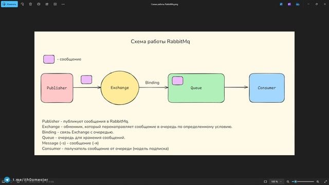The image size is (329, 185).
Task: Maximize or restore the Photos window
Action: (317, 4)
